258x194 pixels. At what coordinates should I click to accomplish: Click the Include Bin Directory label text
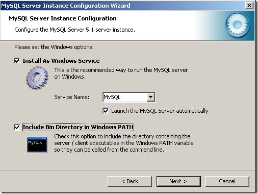(x=78, y=127)
